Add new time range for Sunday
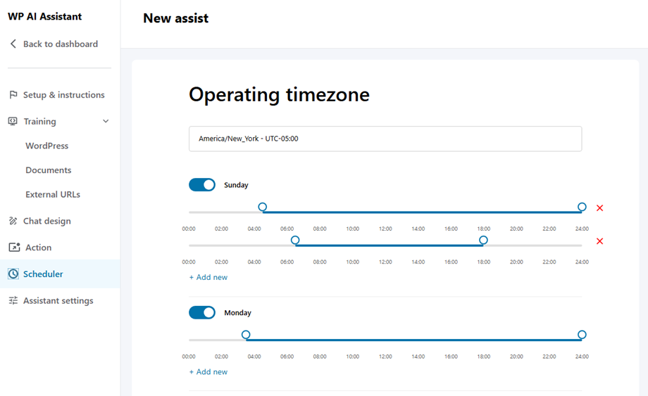This screenshot has width=648, height=396. click(208, 278)
